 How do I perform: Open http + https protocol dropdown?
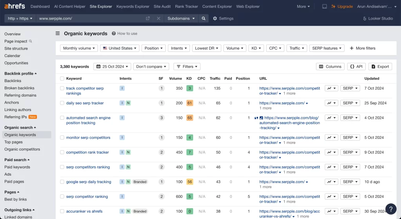pos(20,18)
